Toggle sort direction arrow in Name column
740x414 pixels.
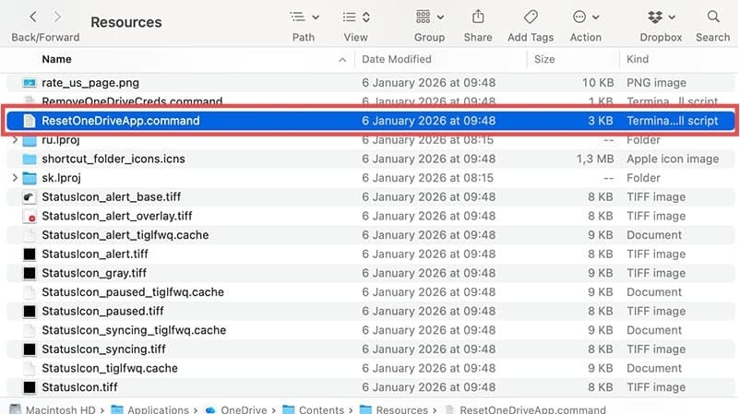342,60
